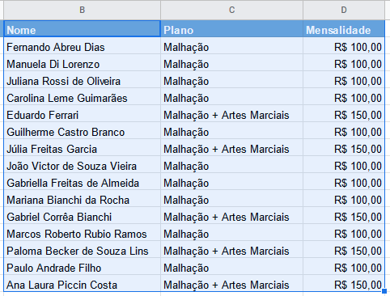Screen dimensions: 390x296
Task: Select column D header
Action: point(344,10)
